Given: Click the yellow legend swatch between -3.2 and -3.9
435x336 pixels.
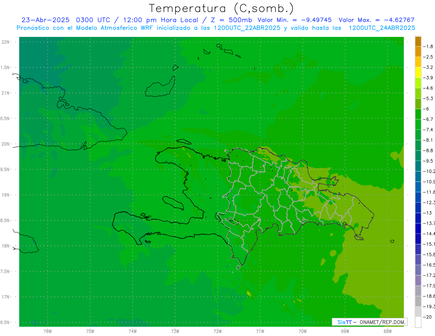Looking at the screenshot, I should pyautogui.click(x=418, y=72).
